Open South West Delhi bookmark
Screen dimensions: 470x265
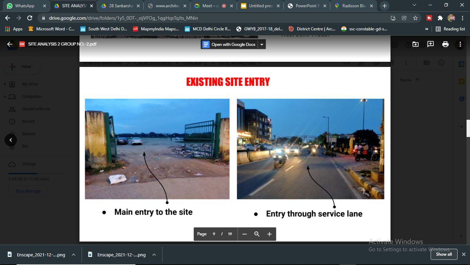tap(104, 29)
